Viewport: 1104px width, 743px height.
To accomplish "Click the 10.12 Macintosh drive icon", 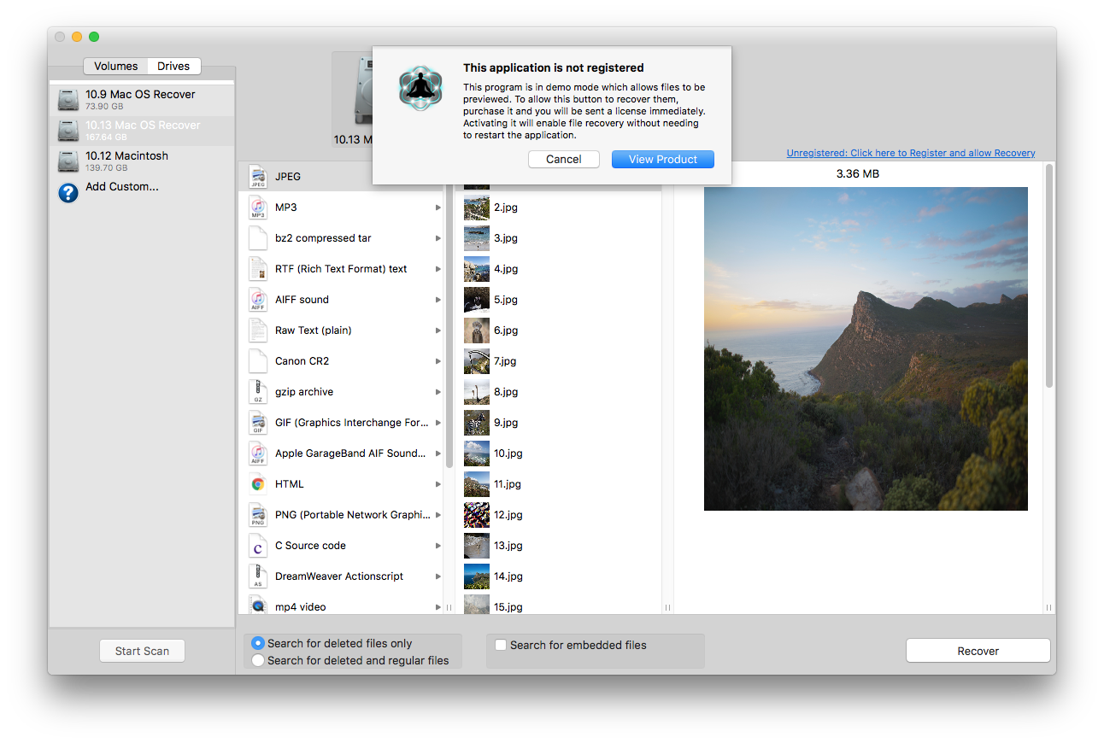I will click(x=68, y=161).
